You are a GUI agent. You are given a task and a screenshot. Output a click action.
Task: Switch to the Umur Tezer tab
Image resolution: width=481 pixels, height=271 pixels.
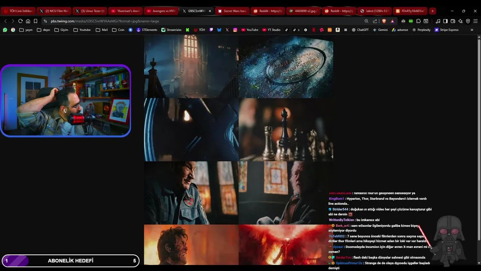(90, 11)
